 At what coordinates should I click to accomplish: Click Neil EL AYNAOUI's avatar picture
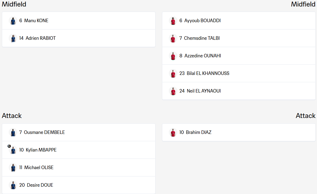[x=173, y=91]
